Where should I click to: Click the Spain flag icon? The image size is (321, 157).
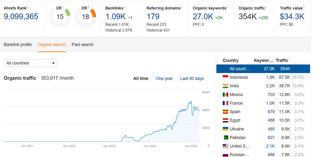(x=225, y=112)
